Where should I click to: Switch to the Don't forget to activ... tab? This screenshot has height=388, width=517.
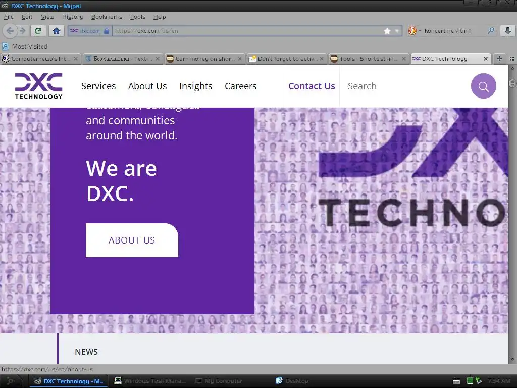tap(286, 59)
